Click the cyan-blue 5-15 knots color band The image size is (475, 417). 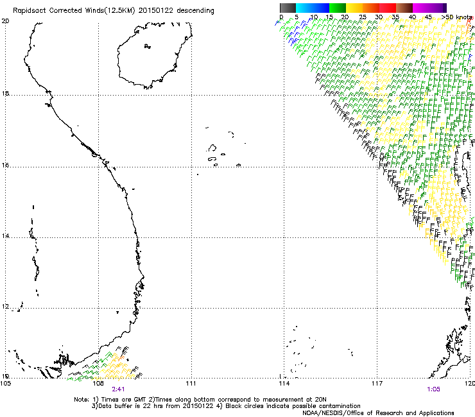(x=313, y=8)
